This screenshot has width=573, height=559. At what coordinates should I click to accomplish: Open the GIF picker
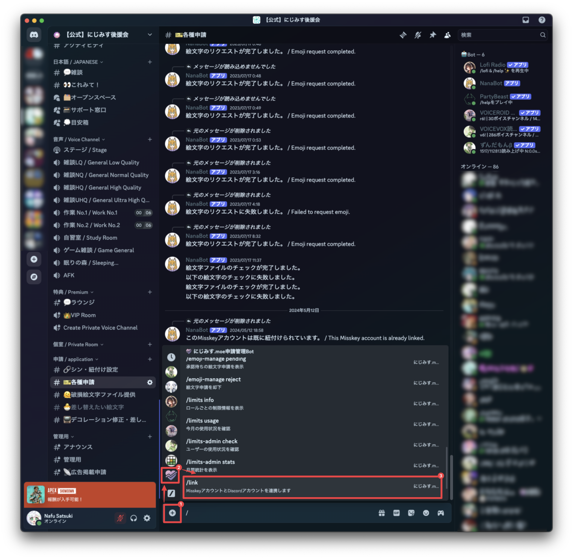click(396, 513)
